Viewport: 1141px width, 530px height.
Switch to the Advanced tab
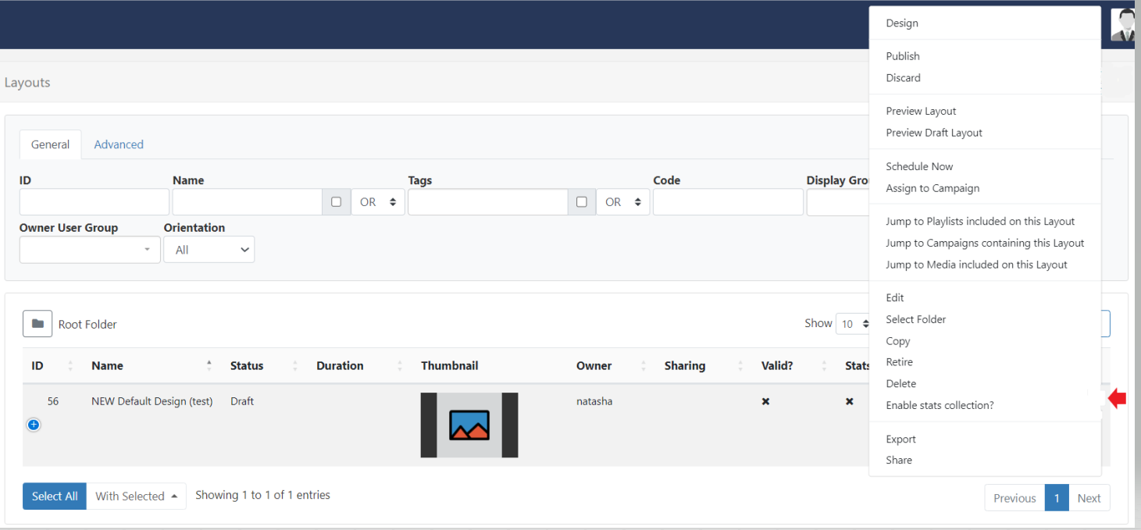point(119,144)
